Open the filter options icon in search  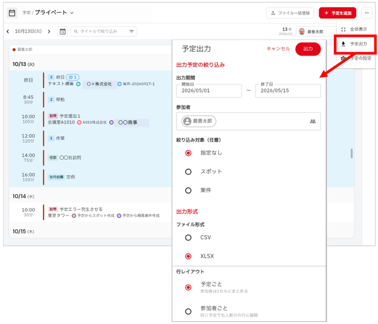coord(131,32)
